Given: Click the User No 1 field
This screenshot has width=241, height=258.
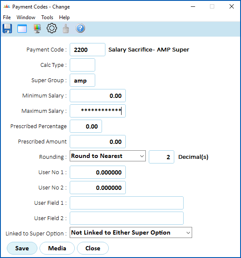Looking at the screenshot, I should point(98,172).
